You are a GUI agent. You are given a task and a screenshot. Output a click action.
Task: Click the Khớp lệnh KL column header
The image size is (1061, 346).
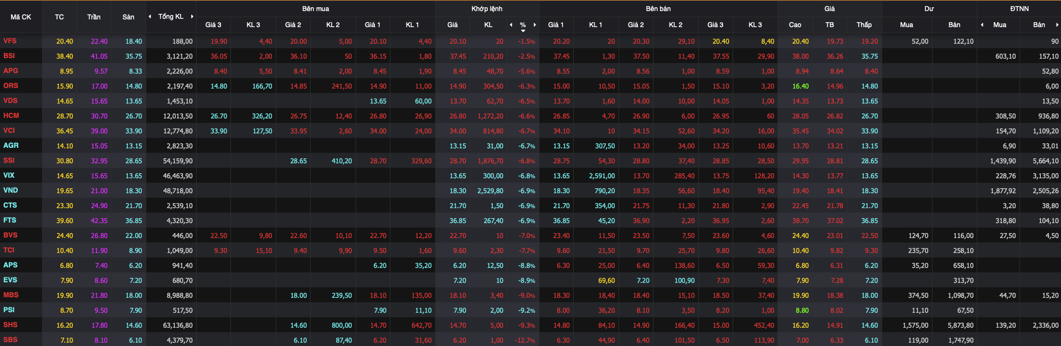[x=488, y=25]
